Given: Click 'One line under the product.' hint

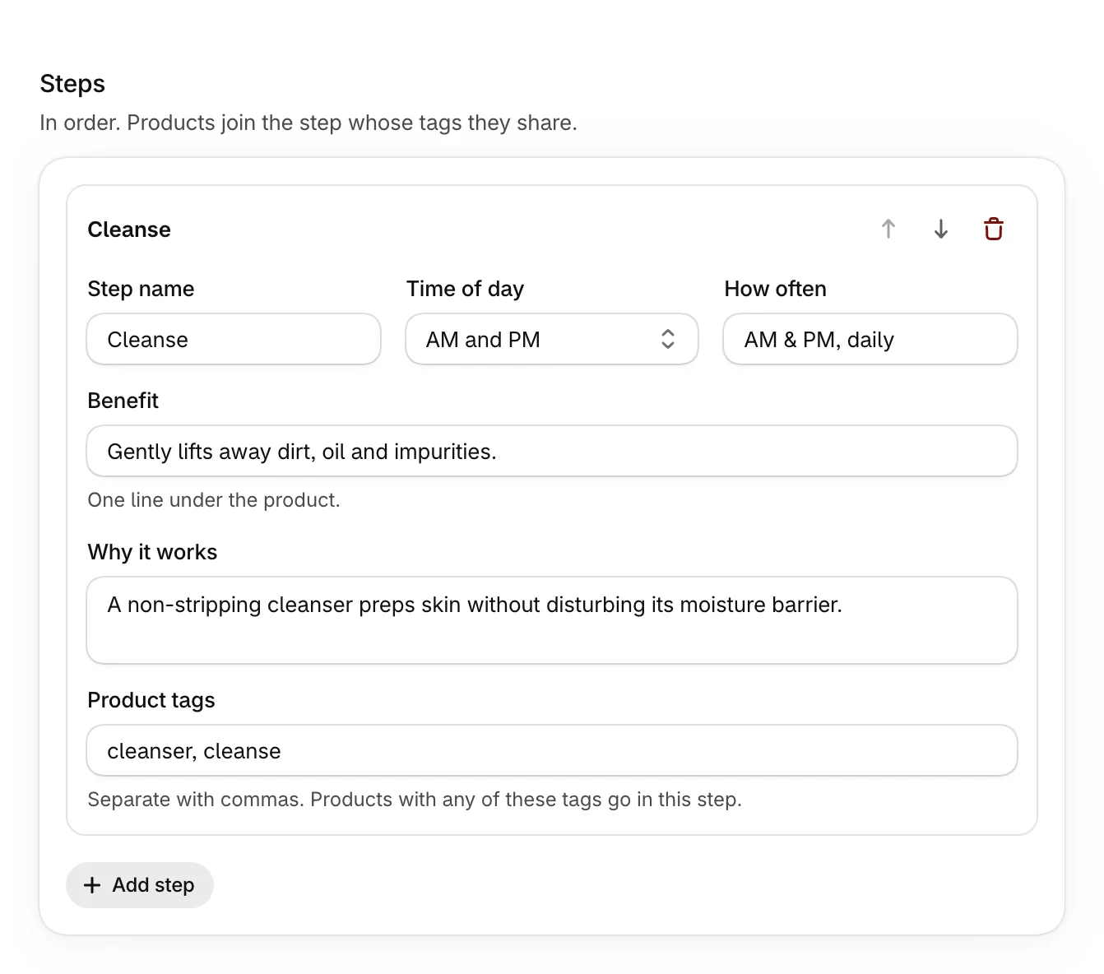Looking at the screenshot, I should click(214, 500).
